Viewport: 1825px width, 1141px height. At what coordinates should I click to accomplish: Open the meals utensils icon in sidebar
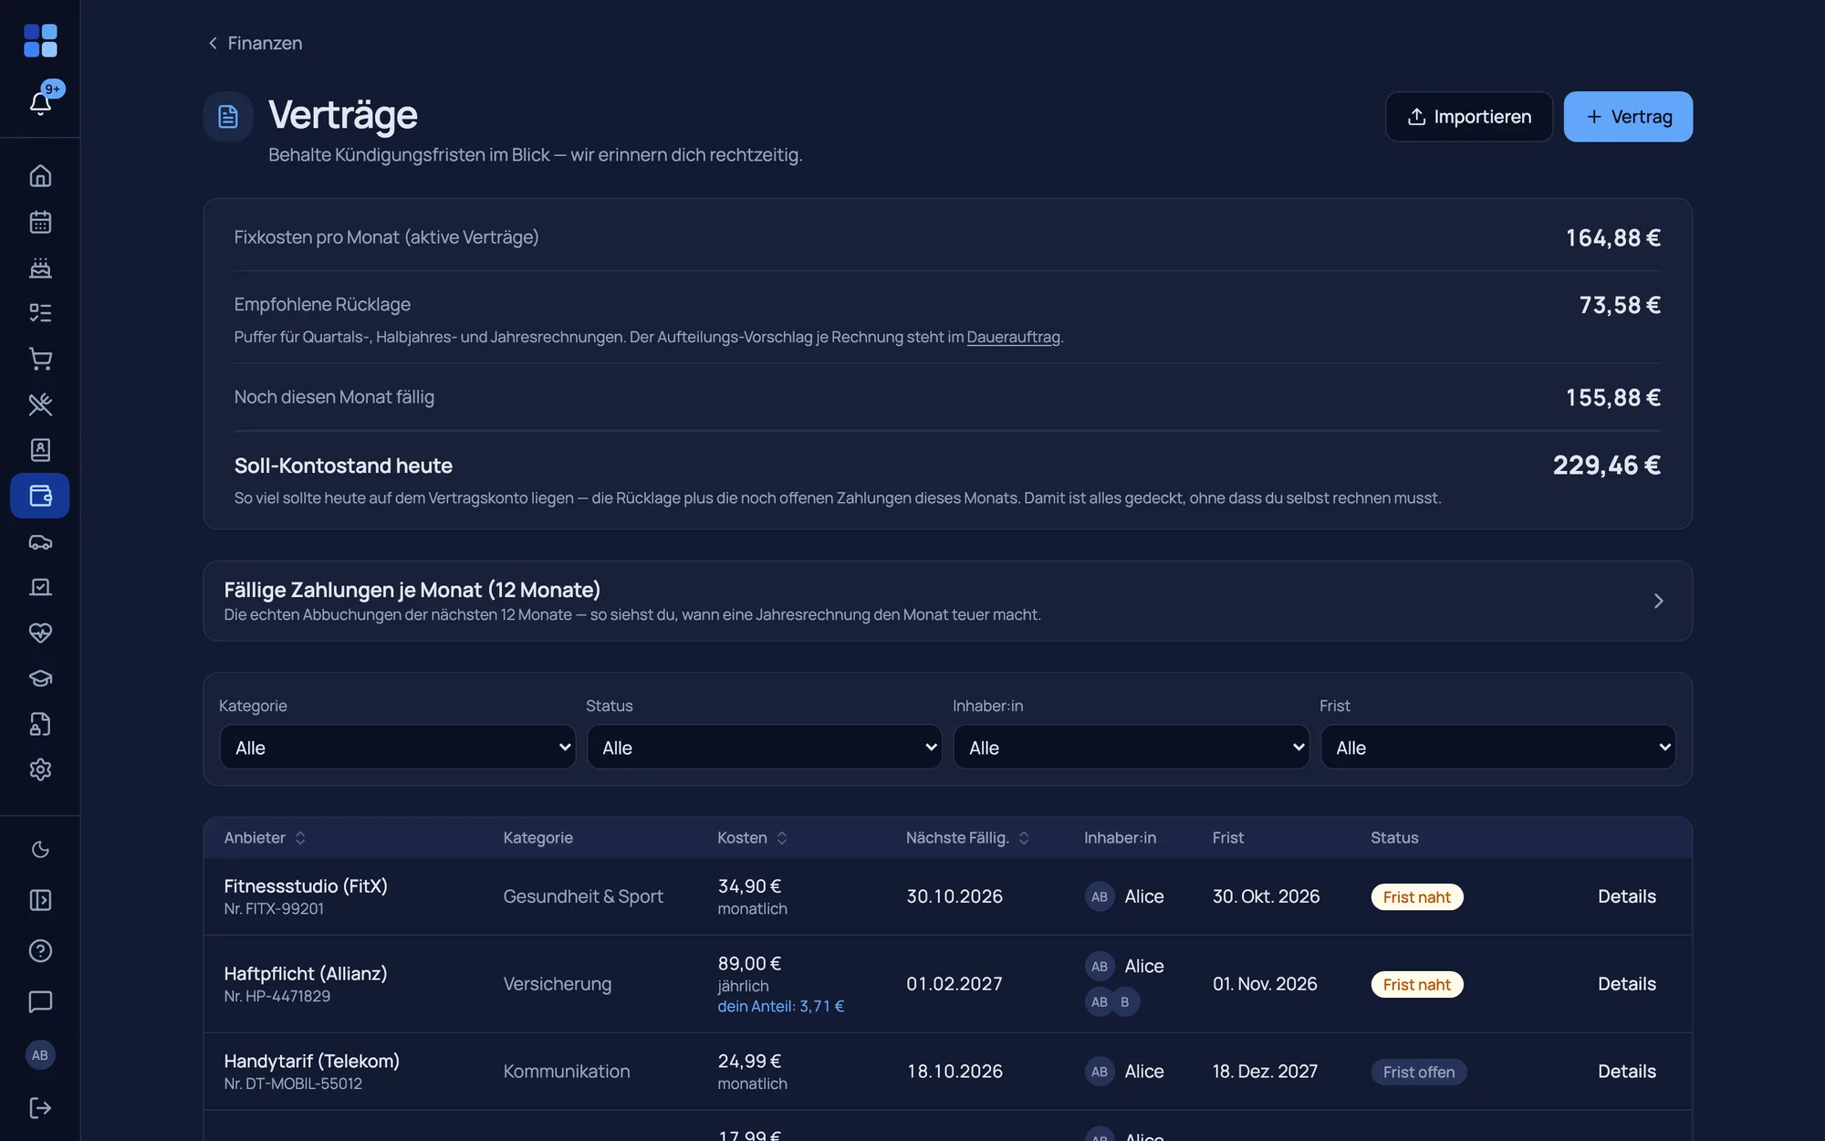[40, 404]
